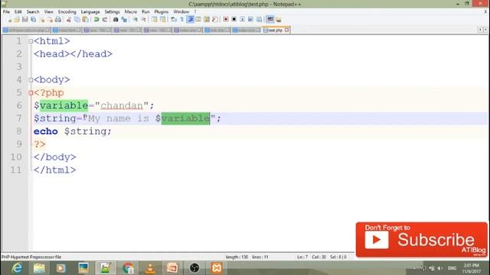Undo the last edit via green arrow
Viewport: 490px width, 275px height.
tap(96, 19)
